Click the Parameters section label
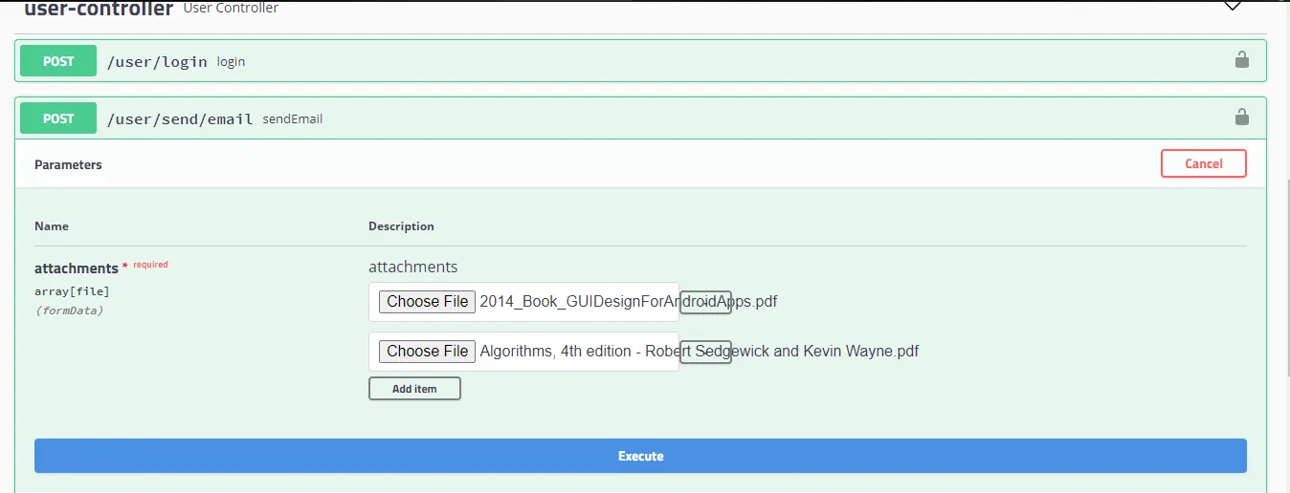The image size is (1290, 493). 68,164
